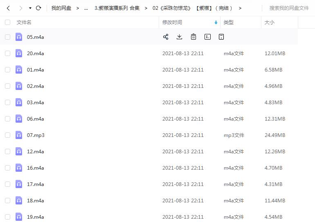Click the 12.31MB size value

coord(275,119)
